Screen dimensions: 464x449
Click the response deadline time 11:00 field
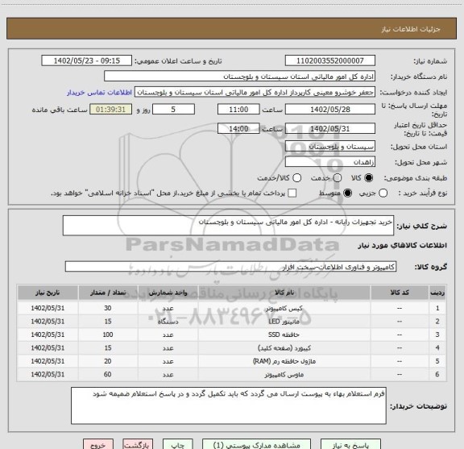[x=238, y=110]
